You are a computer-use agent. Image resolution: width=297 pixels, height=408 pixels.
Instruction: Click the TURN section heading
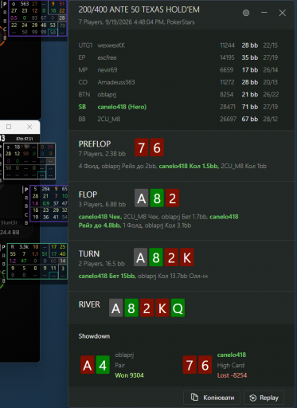(x=89, y=253)
